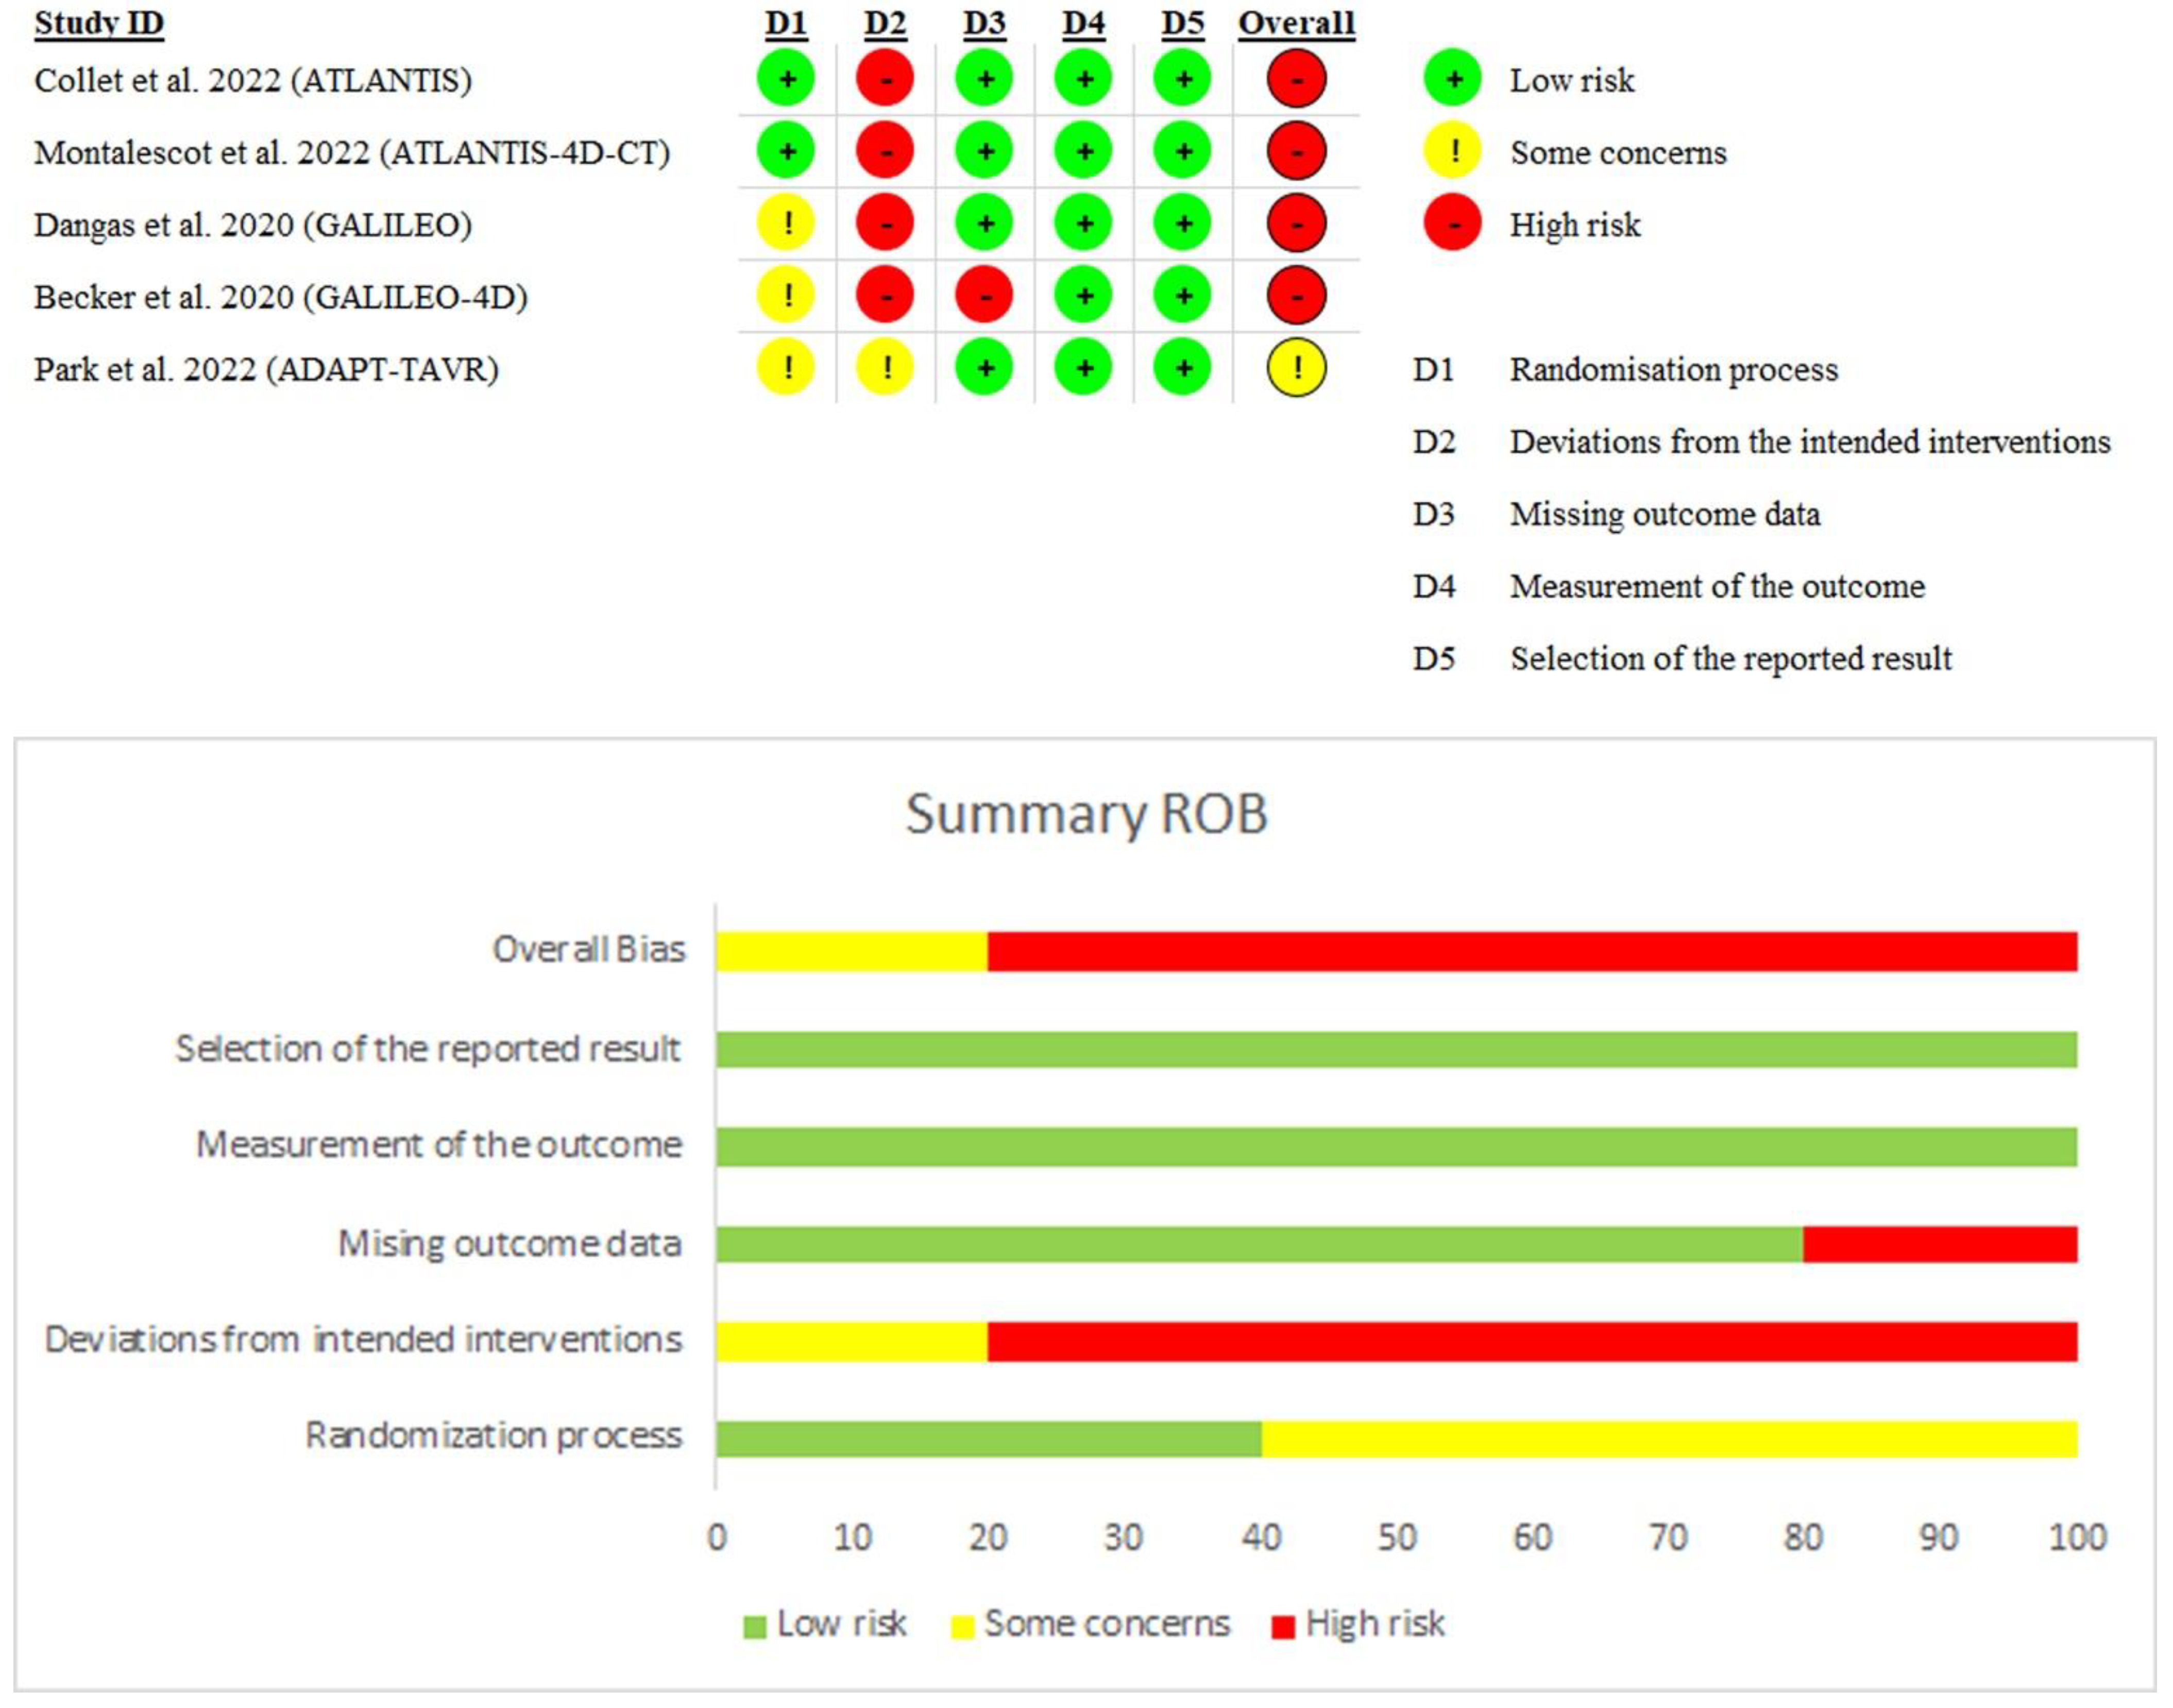Viewport: 2173px width, 1708px height.
Task: Click the High risk legend red icon
Action: pos(1453,223)
